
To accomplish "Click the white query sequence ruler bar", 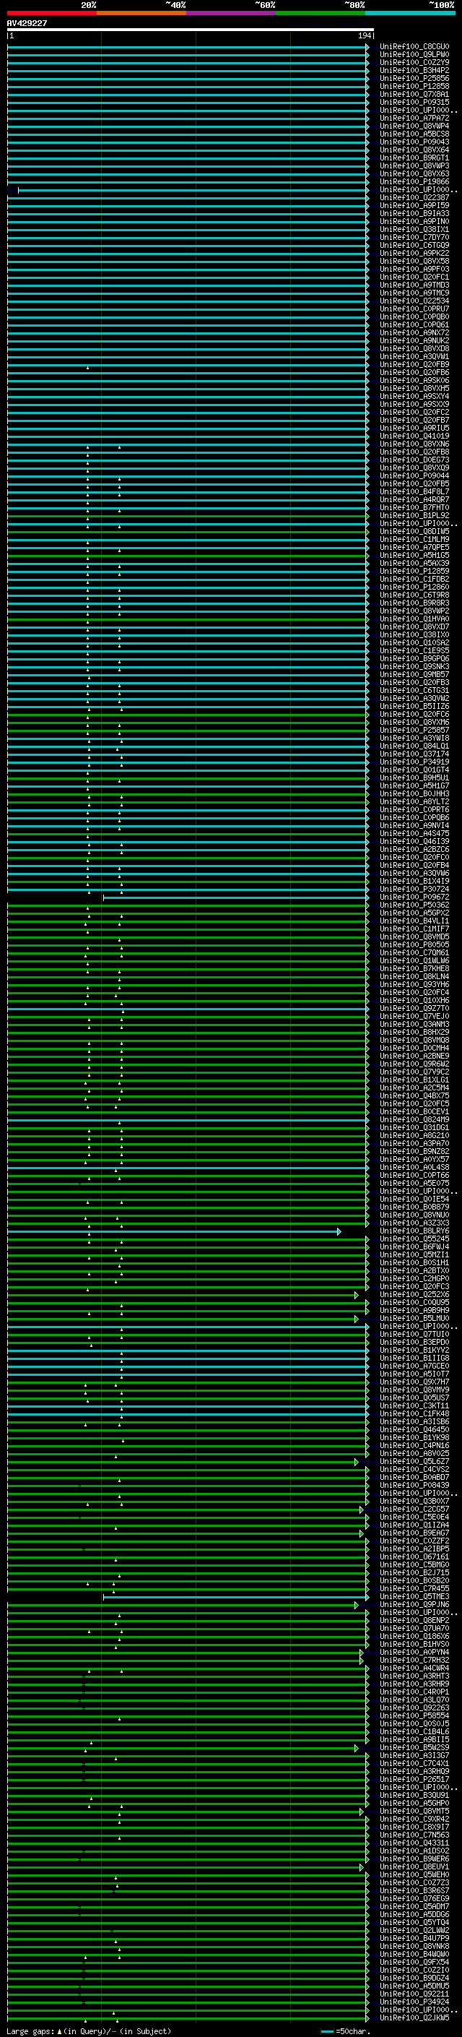I will point(191,29).
